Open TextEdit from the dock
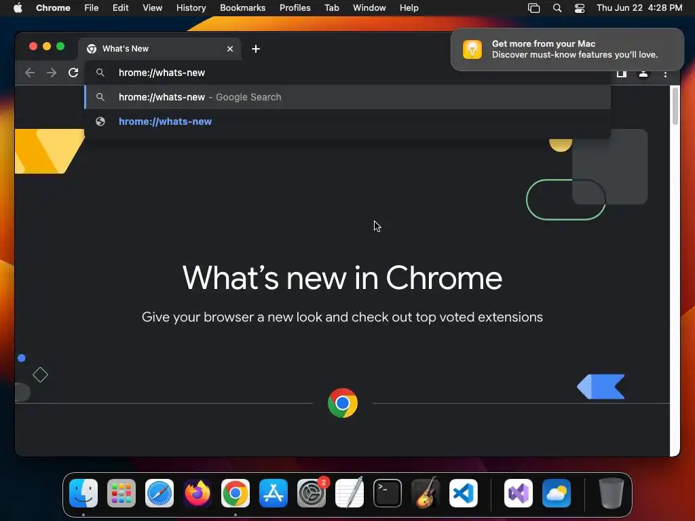 point(350,493)
